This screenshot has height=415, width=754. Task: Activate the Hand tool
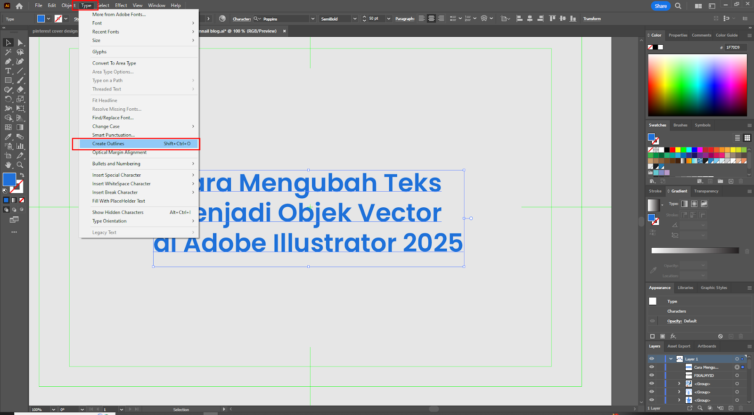8,165
